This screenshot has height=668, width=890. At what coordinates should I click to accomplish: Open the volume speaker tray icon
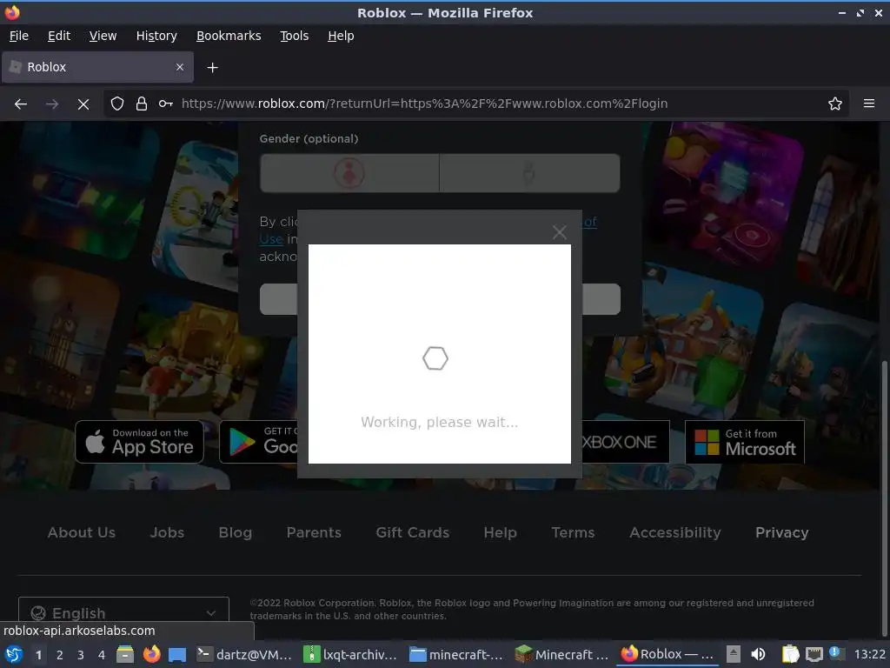[758, 654]
